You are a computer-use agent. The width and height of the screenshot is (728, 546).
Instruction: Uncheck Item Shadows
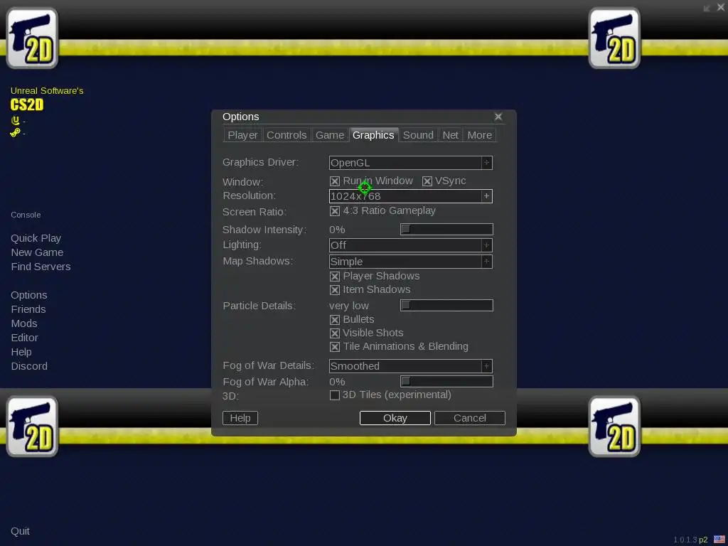[335, 290]
